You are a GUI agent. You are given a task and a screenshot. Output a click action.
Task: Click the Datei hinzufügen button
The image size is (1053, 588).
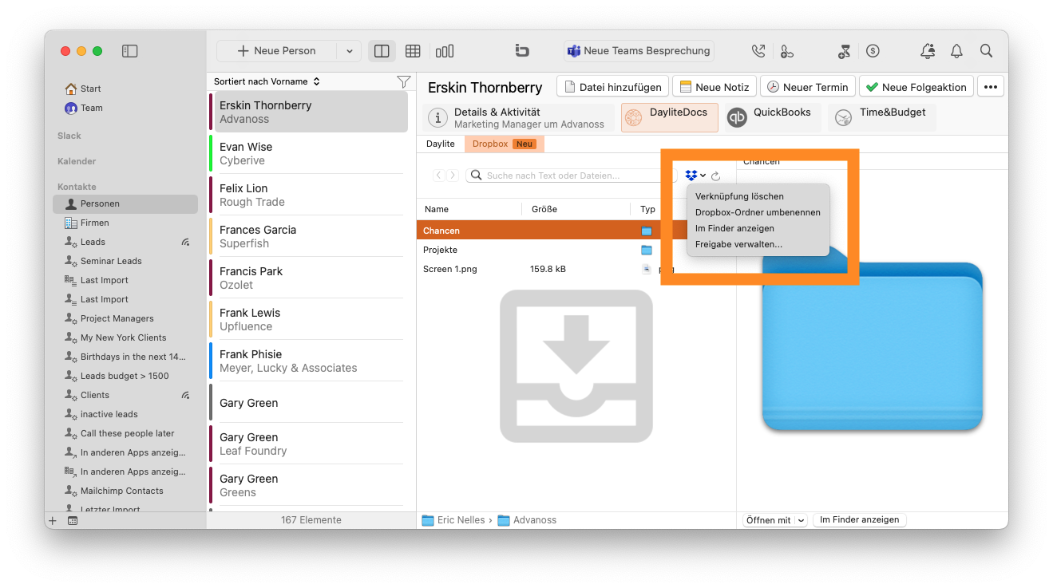(x=612, y=87)
